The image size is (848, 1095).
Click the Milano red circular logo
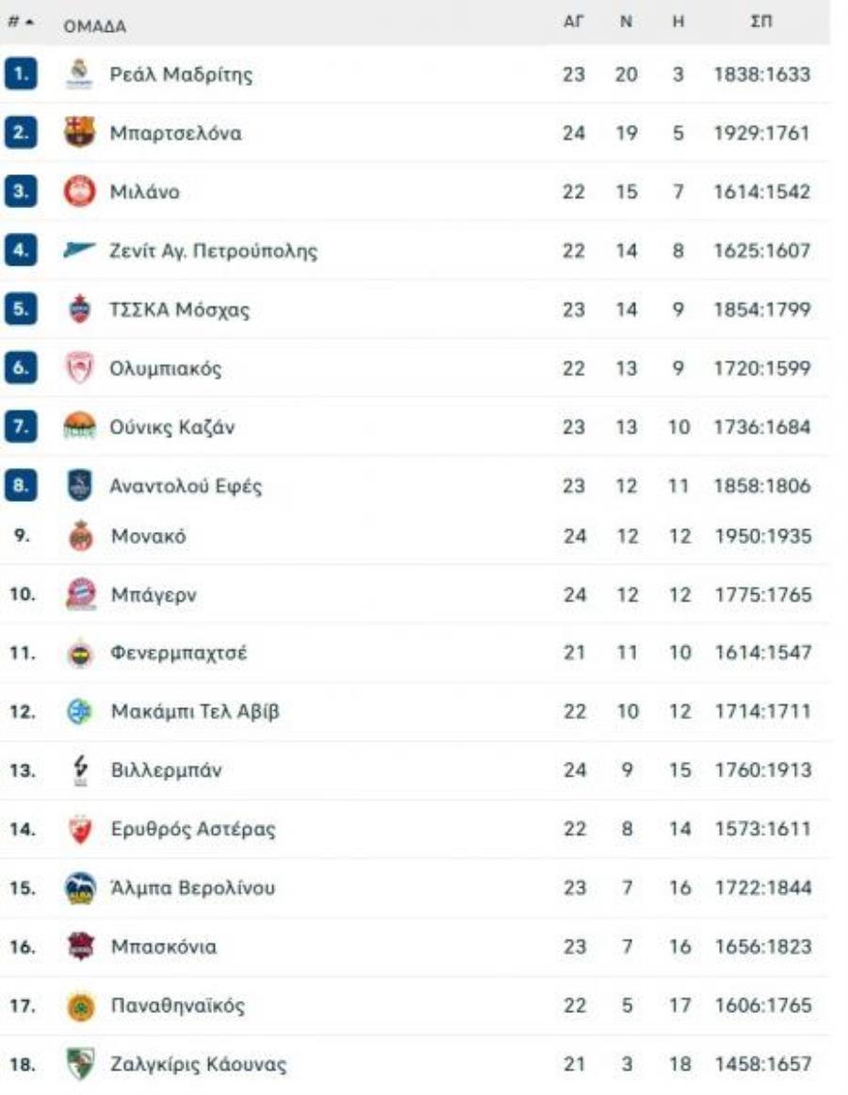point(79,191)
